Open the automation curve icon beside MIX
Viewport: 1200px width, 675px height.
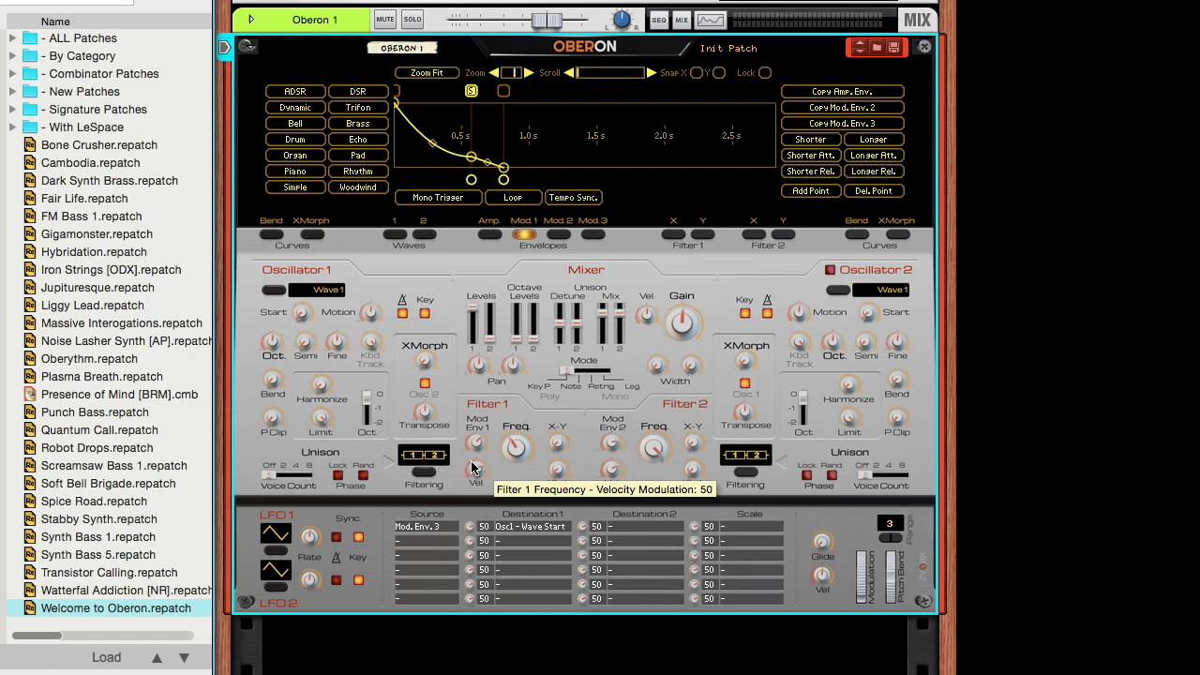coord(711,20)
